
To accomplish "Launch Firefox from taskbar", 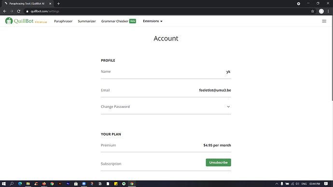I will point(44,184).
